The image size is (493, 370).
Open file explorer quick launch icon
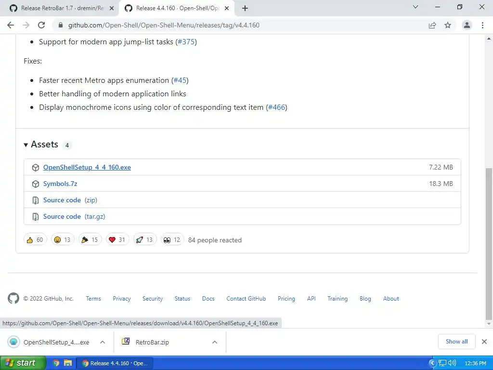coord(68,363)
